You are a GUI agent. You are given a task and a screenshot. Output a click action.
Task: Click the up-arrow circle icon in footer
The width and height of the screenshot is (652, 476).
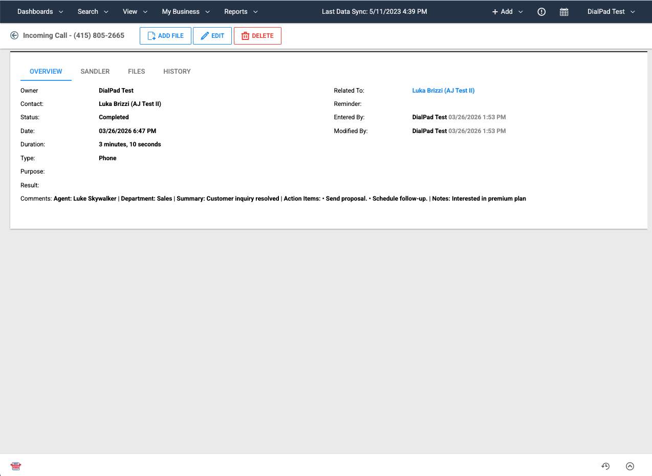click(630, 466)
